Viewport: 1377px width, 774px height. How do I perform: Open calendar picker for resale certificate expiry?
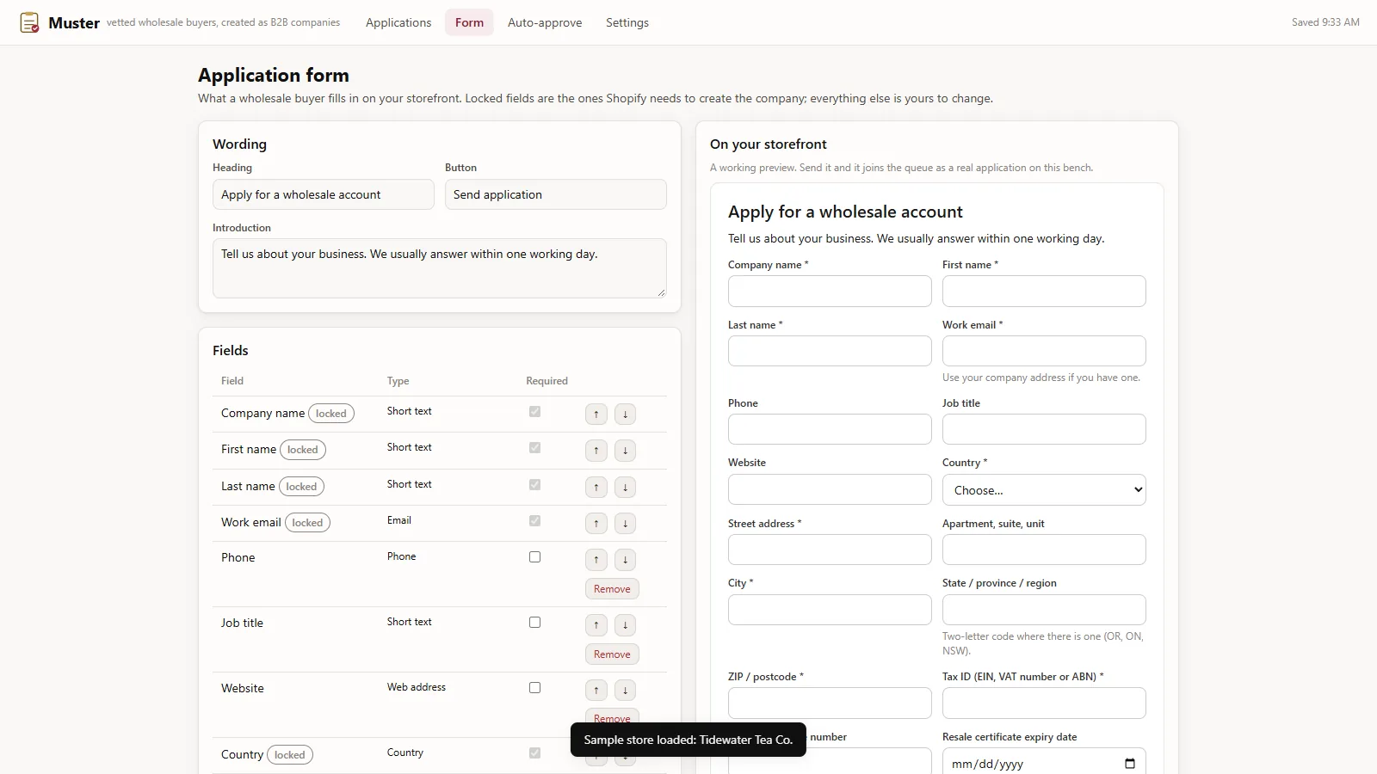[1130, 764]
